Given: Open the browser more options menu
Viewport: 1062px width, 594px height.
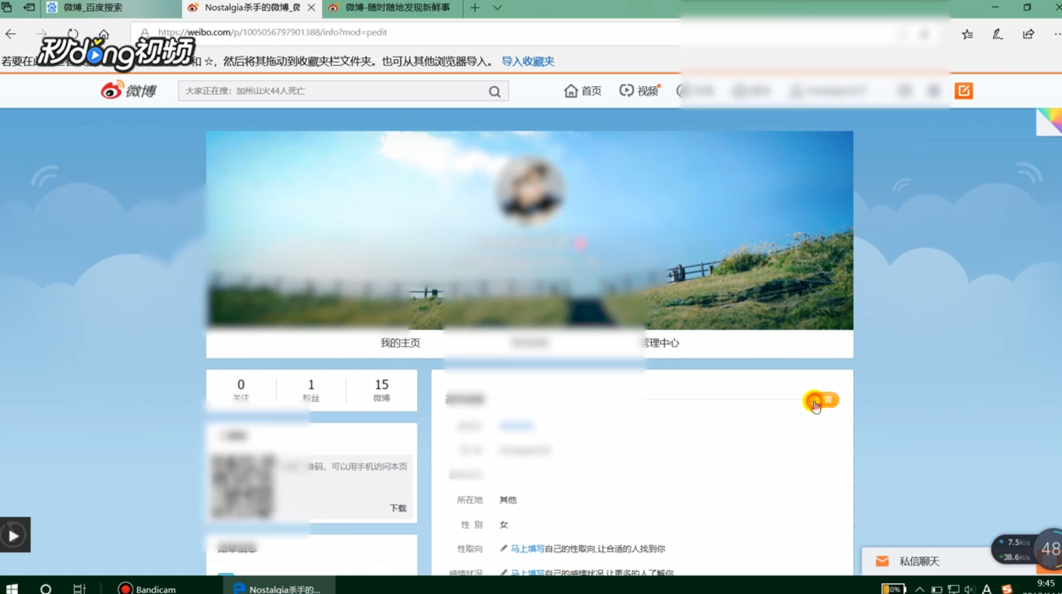Looking at the screenshot, I should 1056,34.
